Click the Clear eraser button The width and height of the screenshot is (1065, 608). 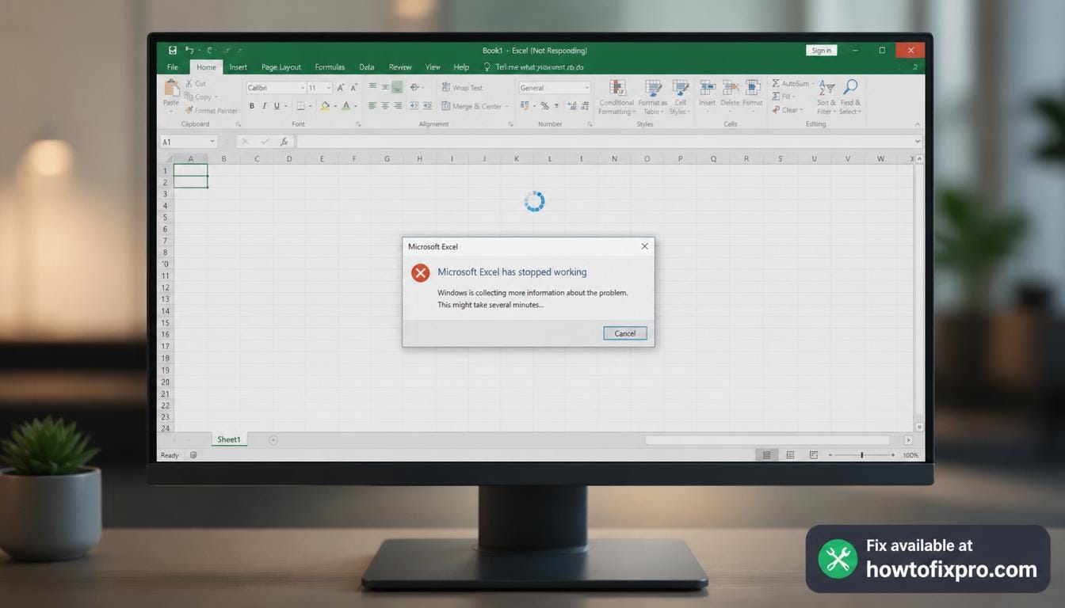[786, 110]
